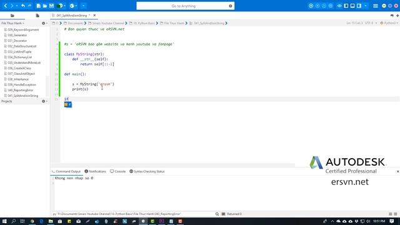Open the dropdown beside the globe icon

tap(76, 6)
